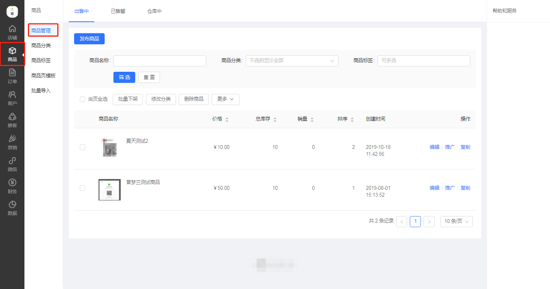The height and width of the screenshot is (289, 550).
Task: Check the box for 夏天测试2 product
Action: coord(82,147)
